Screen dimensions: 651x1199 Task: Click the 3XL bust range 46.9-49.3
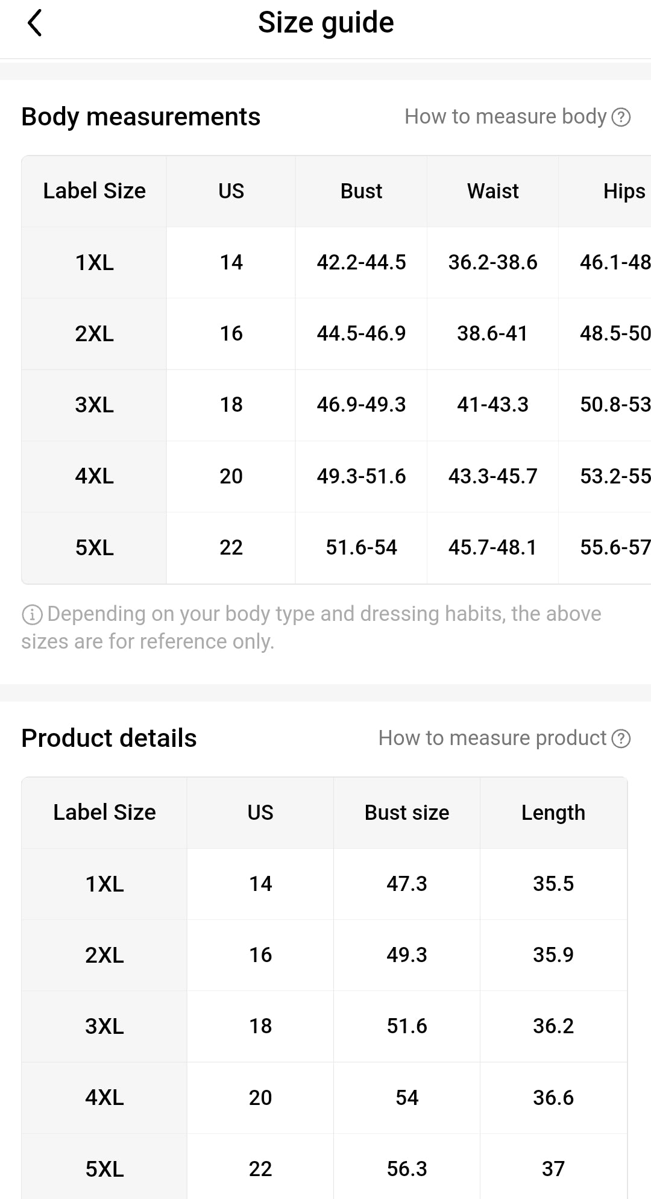click(361, 404)
